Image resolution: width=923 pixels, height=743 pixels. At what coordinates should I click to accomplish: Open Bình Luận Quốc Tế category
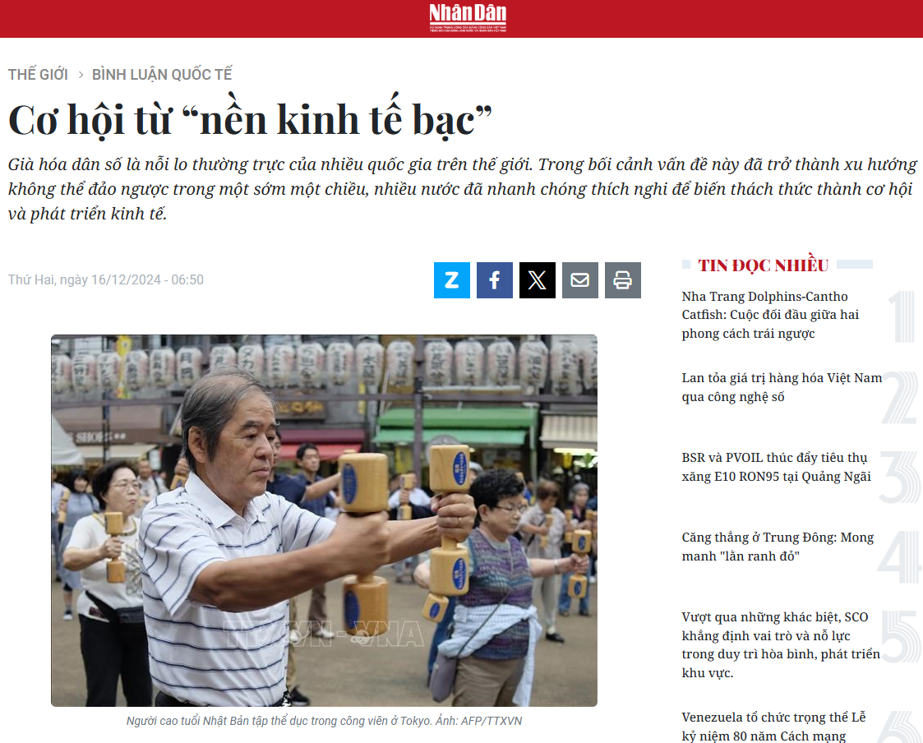click(x=162, y=74)
